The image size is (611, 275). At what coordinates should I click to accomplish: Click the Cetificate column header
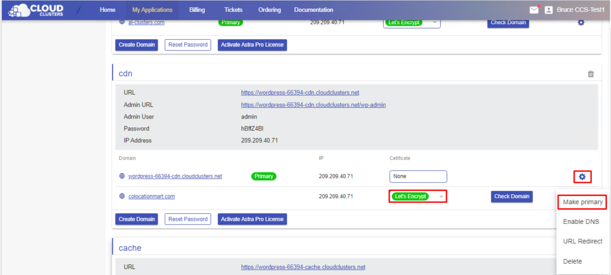point(400,158)
